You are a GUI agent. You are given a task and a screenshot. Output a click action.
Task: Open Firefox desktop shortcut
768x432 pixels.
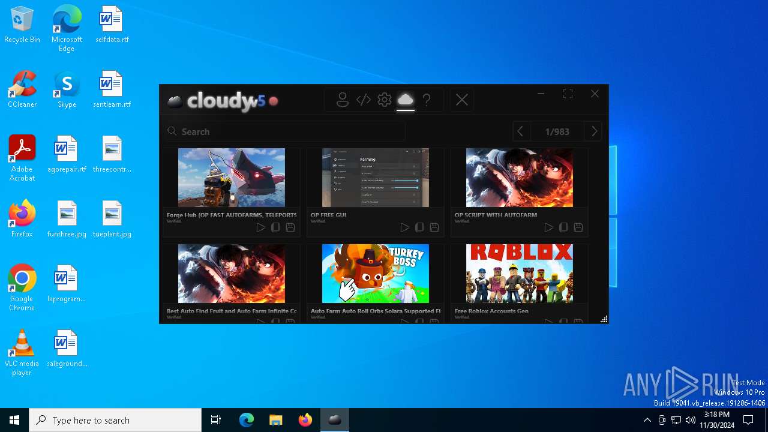click(x=22, y=220)
